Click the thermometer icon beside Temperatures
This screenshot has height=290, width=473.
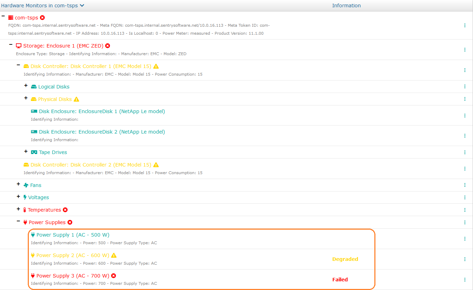[x=25, y=210]
